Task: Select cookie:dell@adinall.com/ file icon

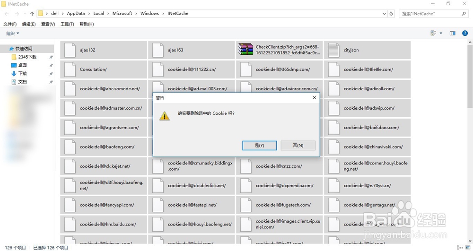Action: 333,89
